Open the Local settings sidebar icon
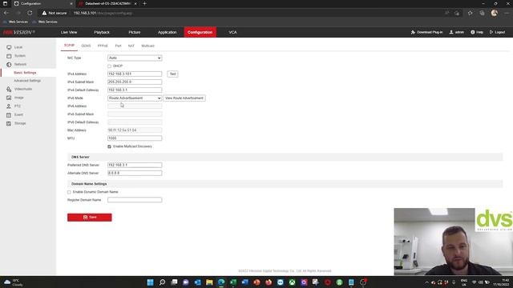Screen dimensions: 513x288 [x=9, y=47]
